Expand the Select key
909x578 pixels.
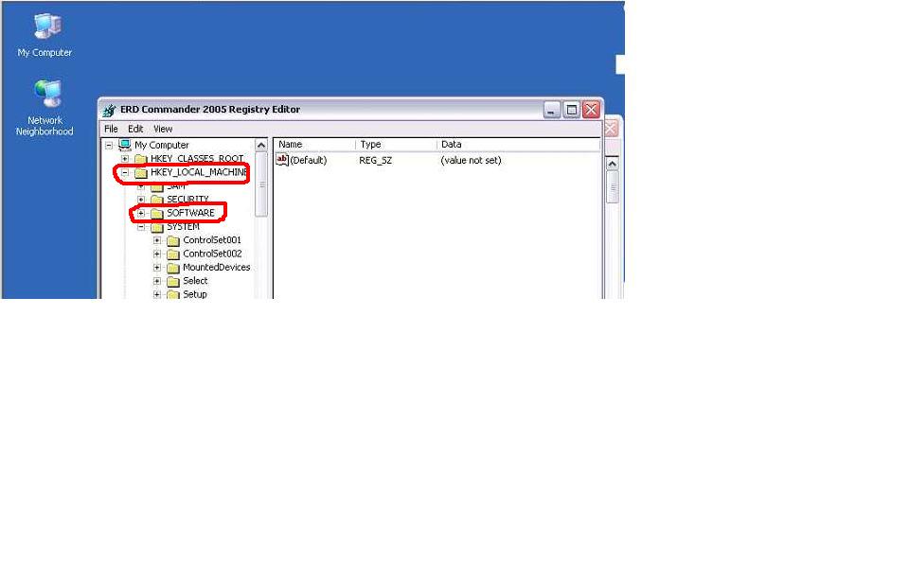tap(157, 281)
